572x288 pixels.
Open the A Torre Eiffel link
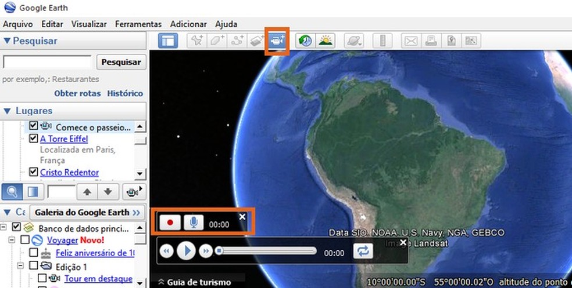point(64,139)
